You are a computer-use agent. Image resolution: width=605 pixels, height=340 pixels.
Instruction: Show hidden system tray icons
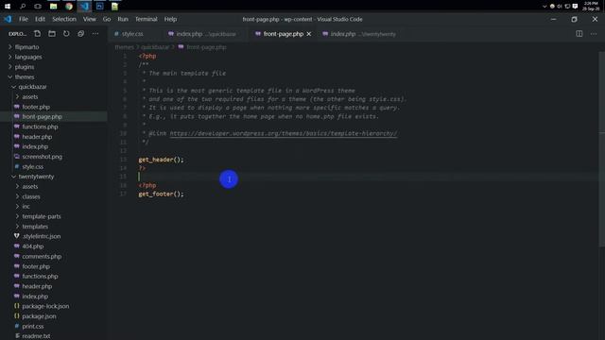(x=544, y=7)
